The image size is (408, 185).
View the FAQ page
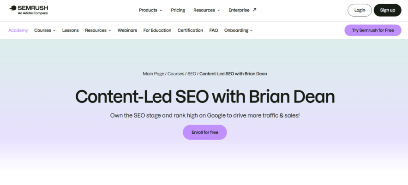[x=214, y=30]
